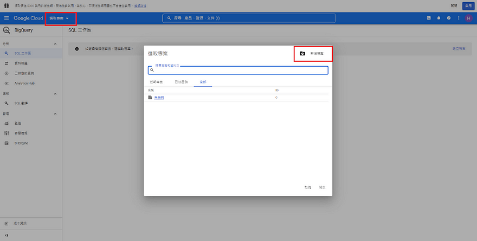
Task: Click the release notes document icon
Action: coord(7,223)
